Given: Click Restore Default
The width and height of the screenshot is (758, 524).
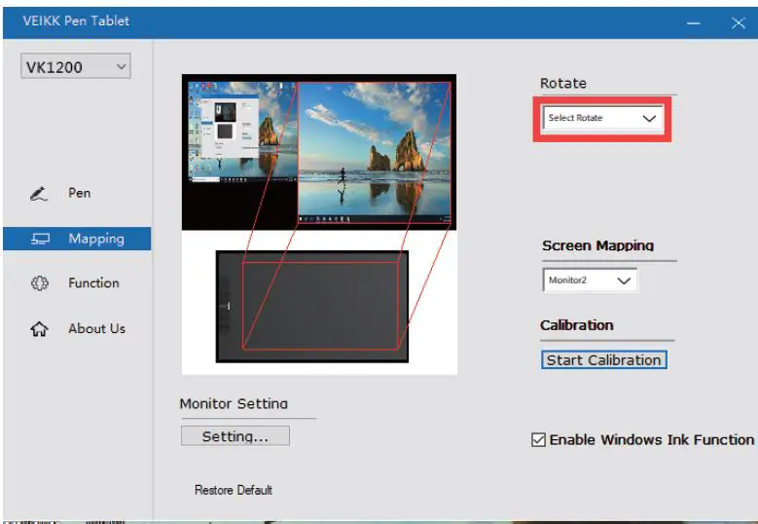Looking at the screenshot, I should point(234,490).
